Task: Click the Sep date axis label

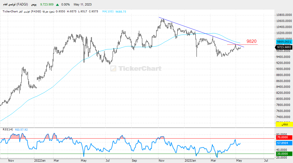Action: (134, 161)
